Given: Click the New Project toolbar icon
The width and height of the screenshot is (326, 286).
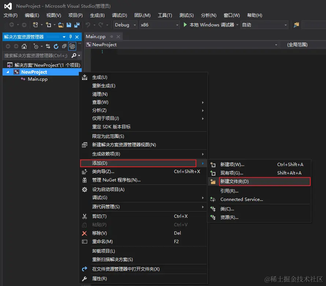Looking at the screenshot, I should [35, 25].
